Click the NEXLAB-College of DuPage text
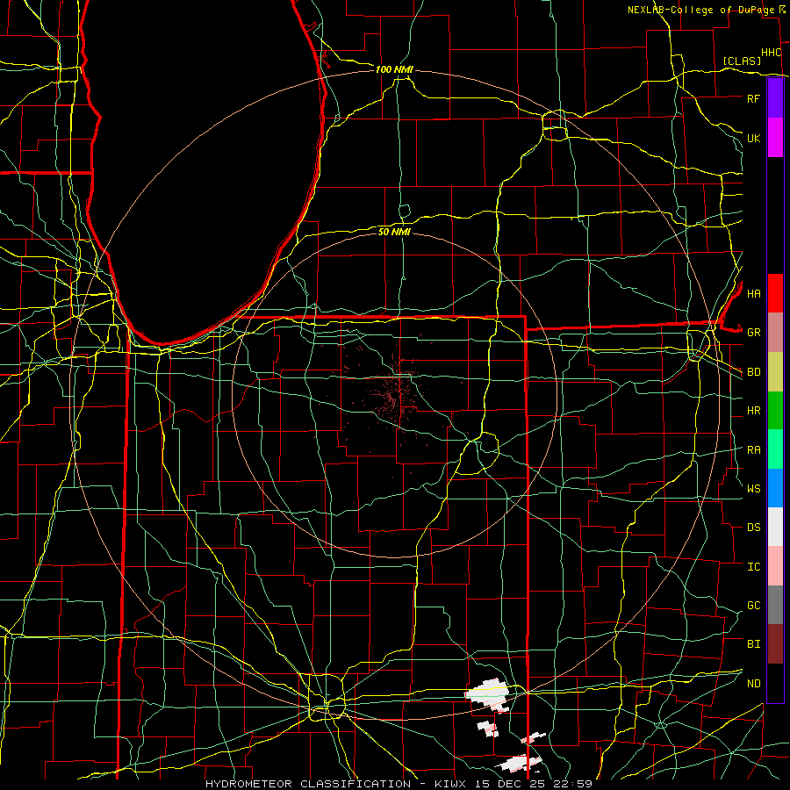Image resolution: width=790 pixels, height=790 pixels. [x=701, y=10]
